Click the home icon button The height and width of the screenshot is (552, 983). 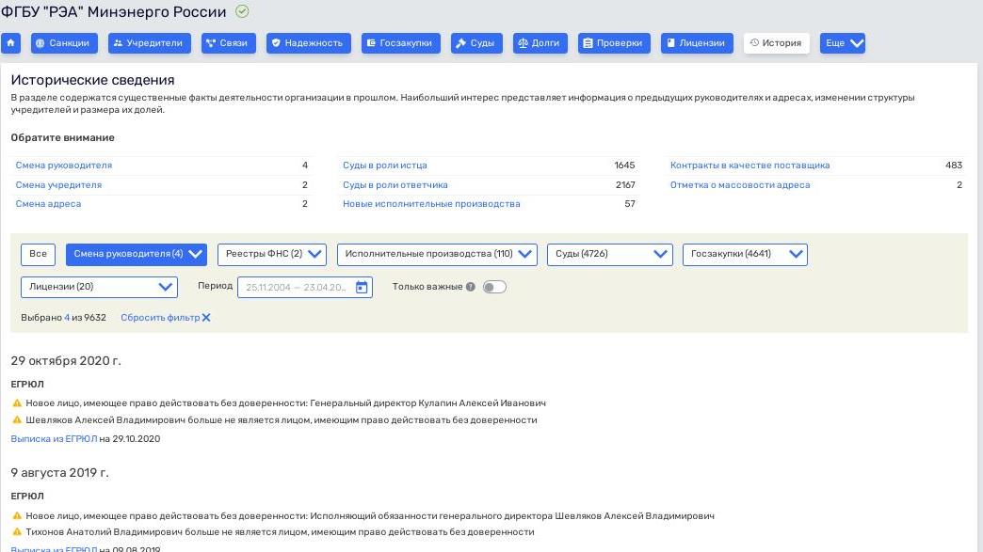pyautogui.click(x=11, y=43)
